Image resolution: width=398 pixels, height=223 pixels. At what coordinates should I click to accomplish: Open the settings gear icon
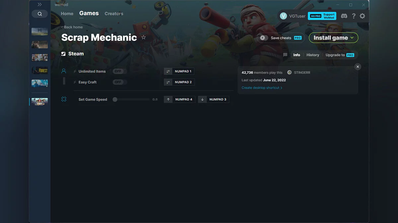click(x=362, y=16)
